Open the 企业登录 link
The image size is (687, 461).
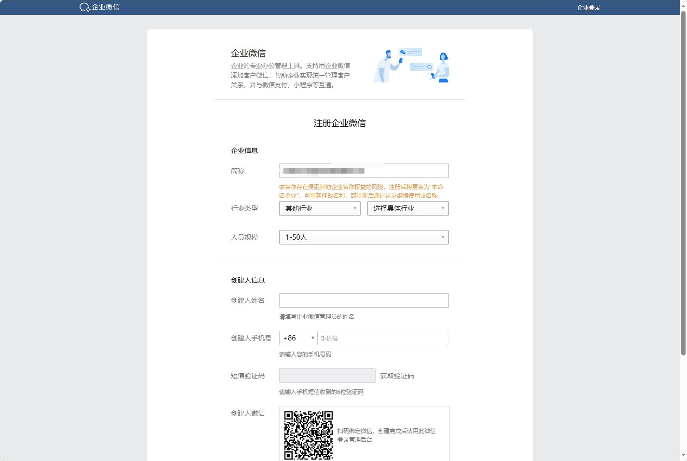click(589, 8)
